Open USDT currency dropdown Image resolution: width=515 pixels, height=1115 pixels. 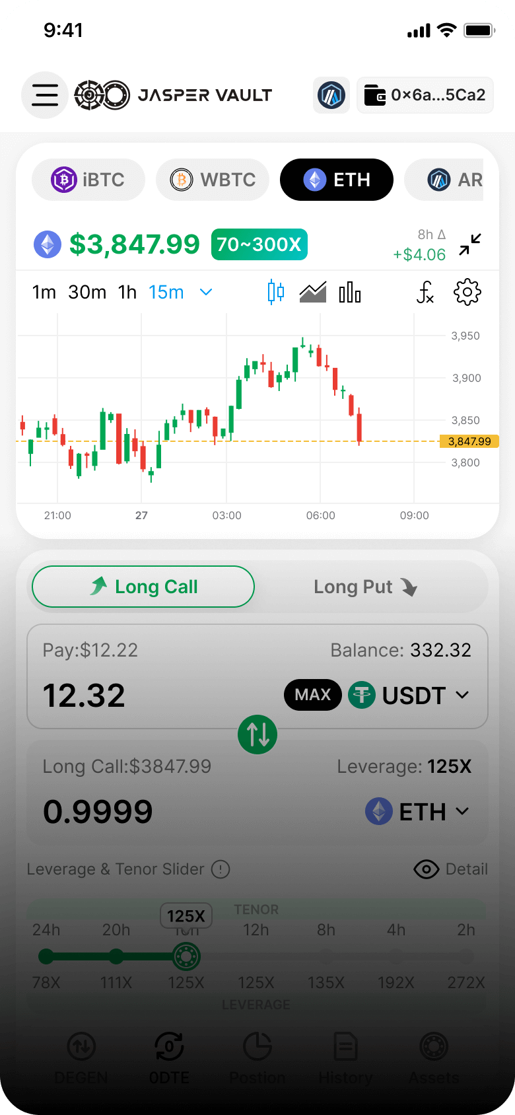(x=409, y=696)
